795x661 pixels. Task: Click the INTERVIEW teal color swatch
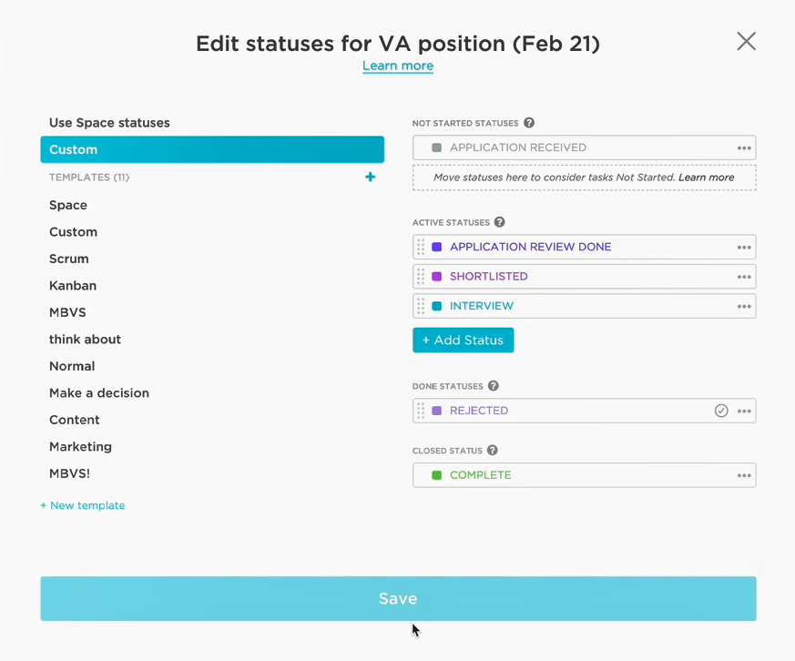(436, 306)
